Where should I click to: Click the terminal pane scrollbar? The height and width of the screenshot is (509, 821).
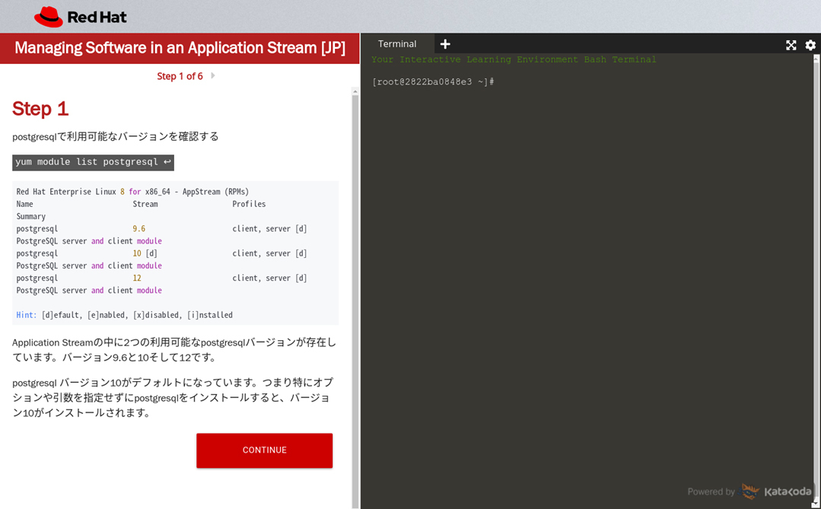tap(816, 283)
